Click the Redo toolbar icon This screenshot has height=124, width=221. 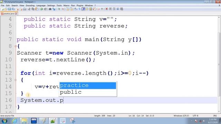click(45, 9)
